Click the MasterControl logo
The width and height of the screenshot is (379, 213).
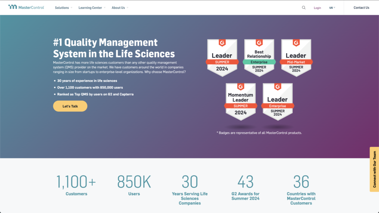click(26, 7)
